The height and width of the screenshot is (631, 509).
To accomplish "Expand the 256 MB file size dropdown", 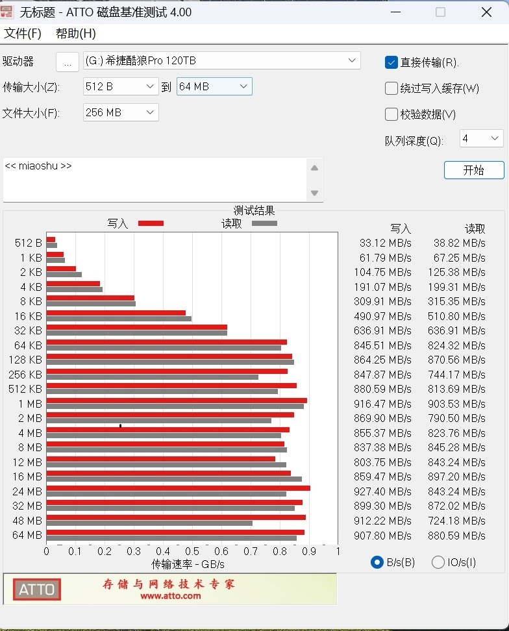I will [121, 112].
